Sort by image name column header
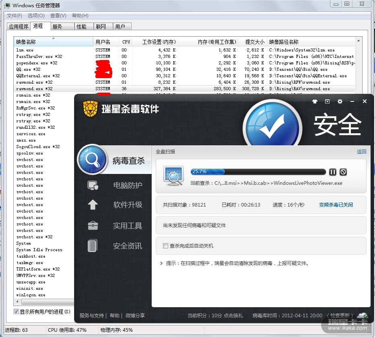 (54, 42)
